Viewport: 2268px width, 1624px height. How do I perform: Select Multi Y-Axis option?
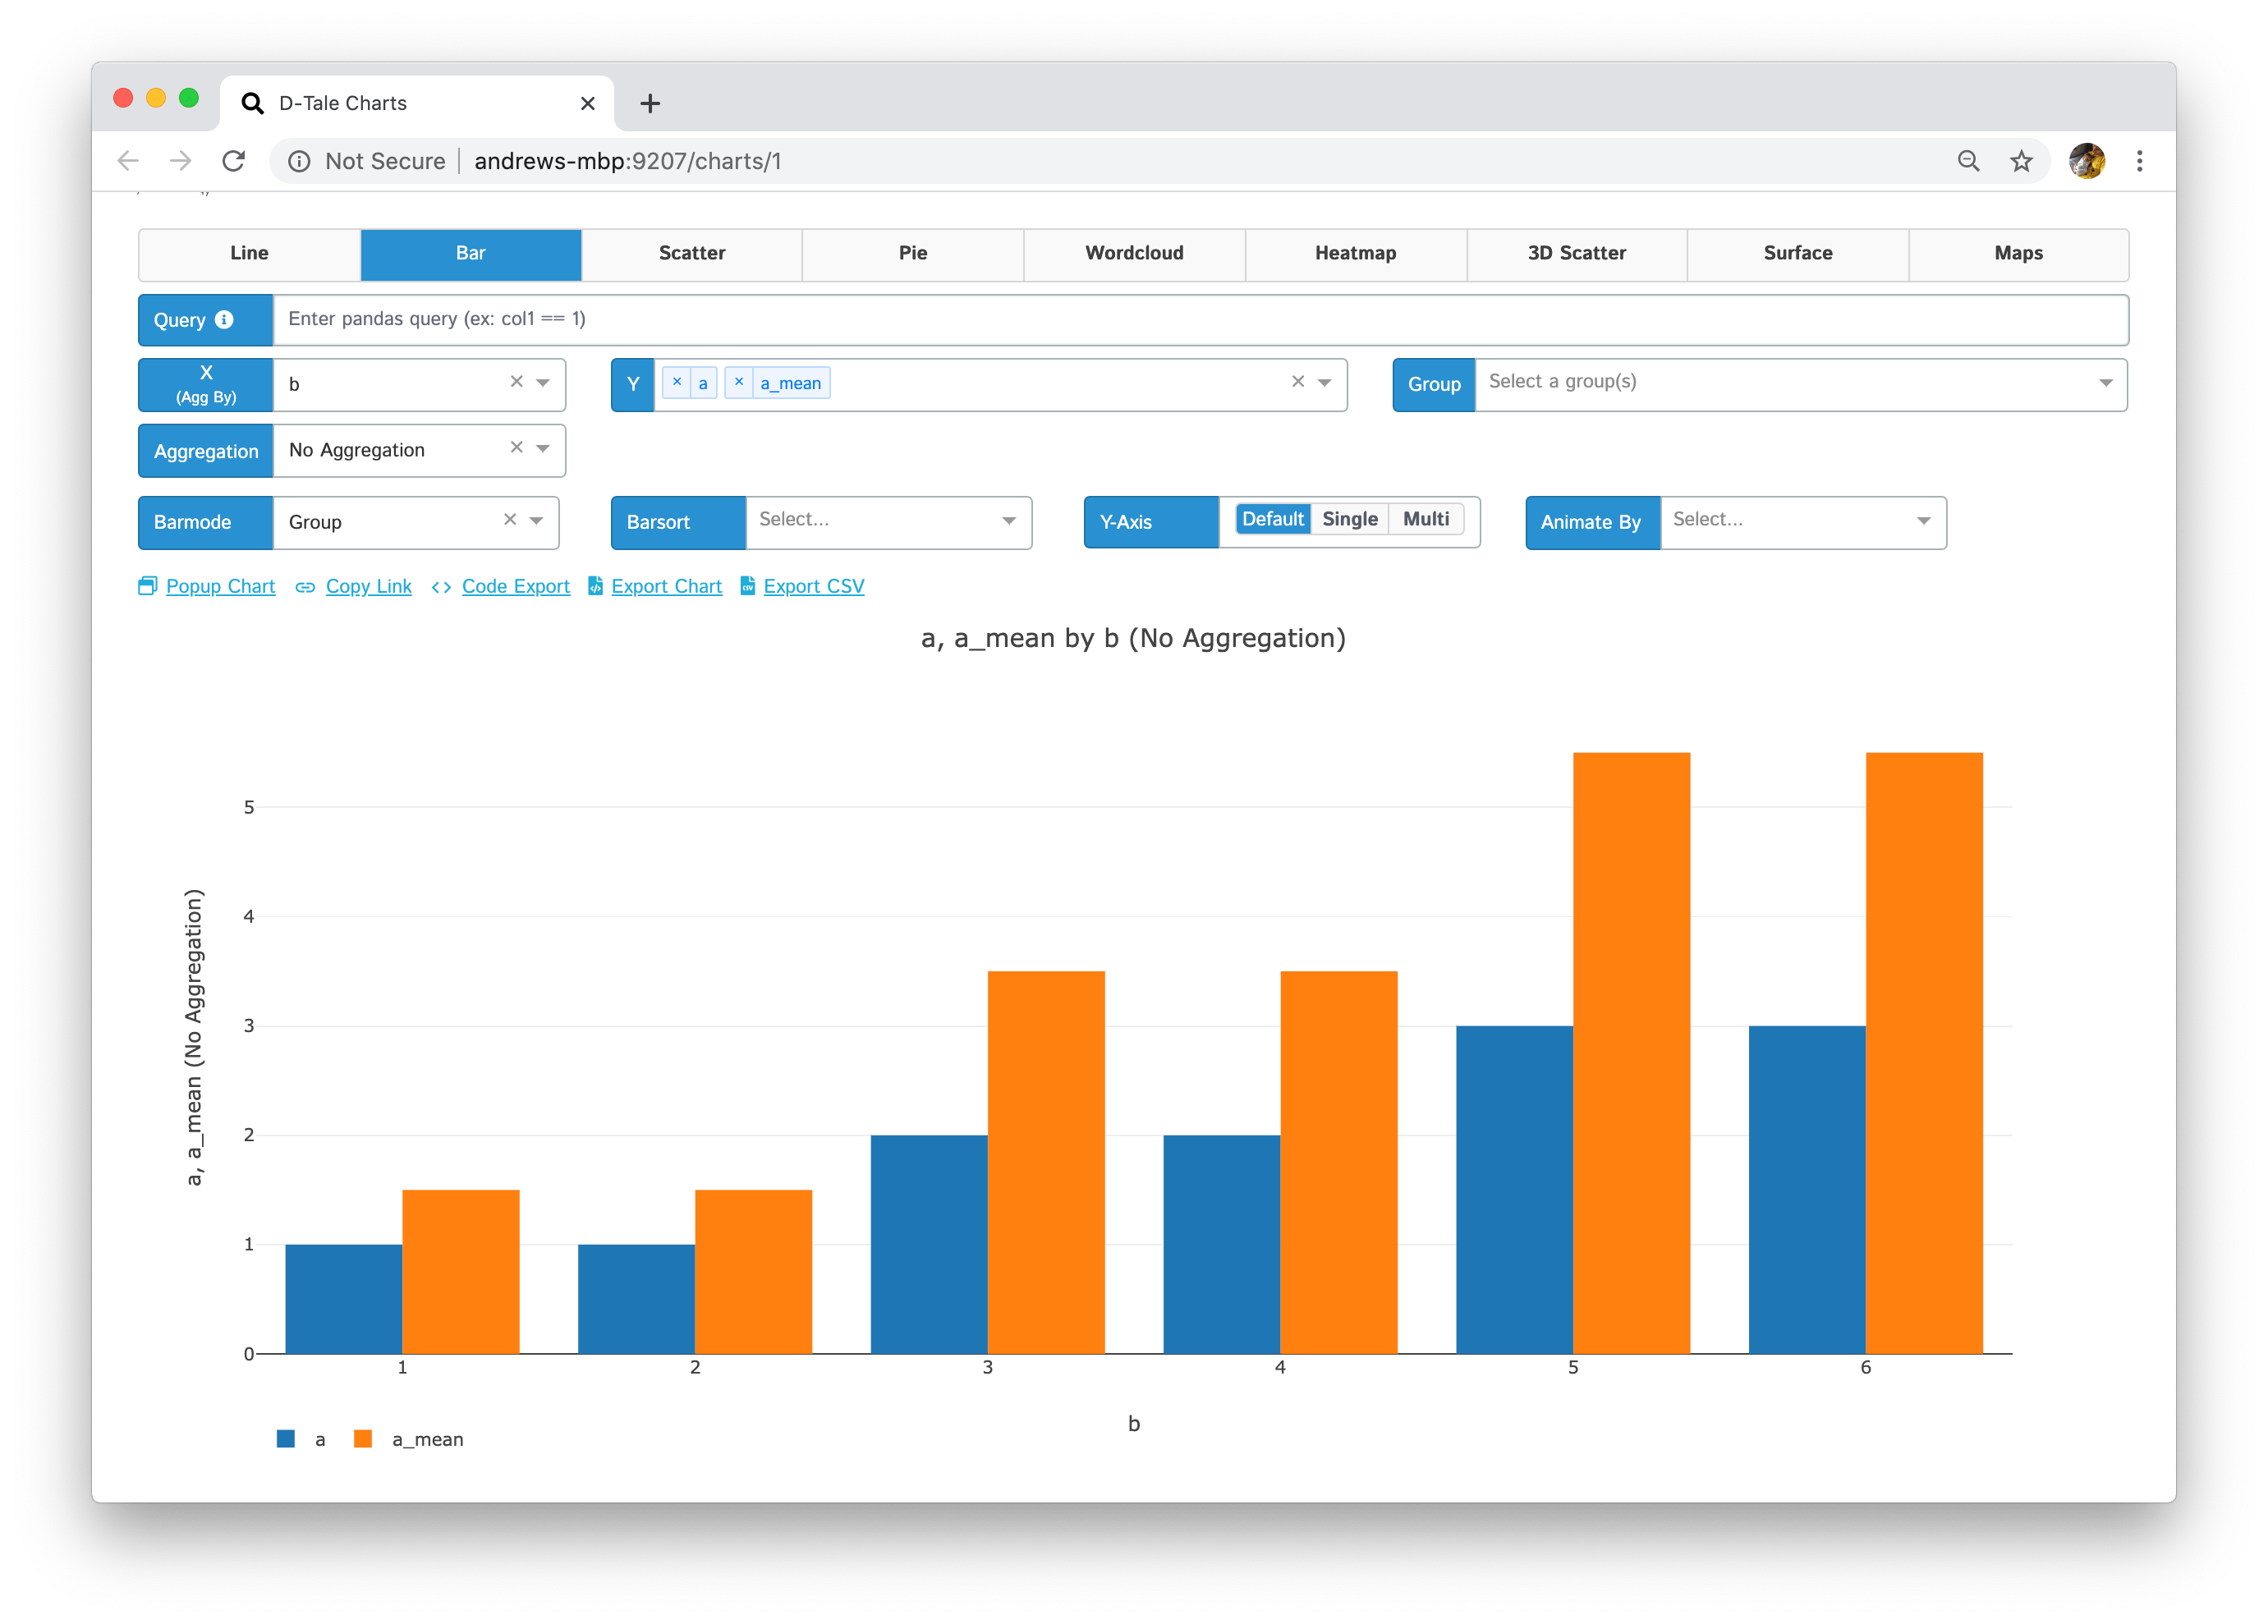(x=1425, y=519)
